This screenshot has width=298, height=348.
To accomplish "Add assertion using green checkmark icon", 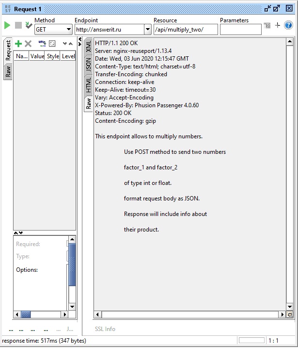I will [29, 25].
